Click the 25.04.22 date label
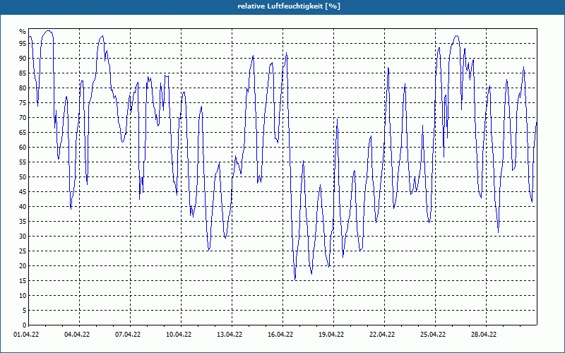 [x=433, y=335]
